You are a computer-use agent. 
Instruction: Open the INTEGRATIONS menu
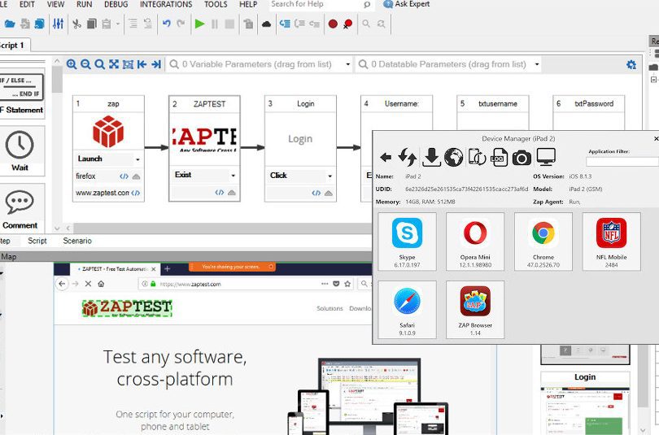(166, 4)
